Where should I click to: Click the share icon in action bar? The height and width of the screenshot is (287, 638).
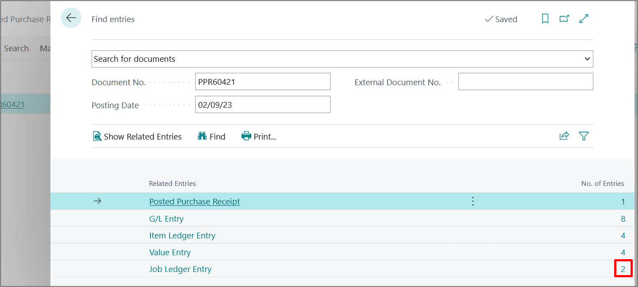564,136
